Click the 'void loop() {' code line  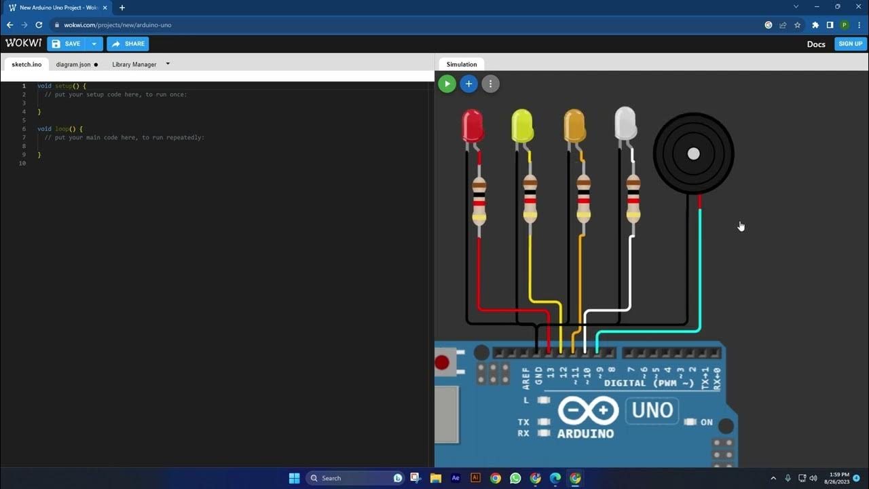point(60,128)
